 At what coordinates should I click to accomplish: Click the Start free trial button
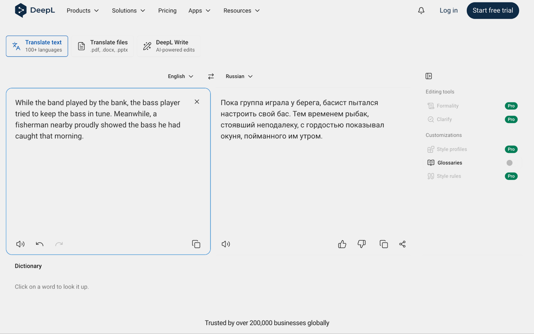point(492,10)
